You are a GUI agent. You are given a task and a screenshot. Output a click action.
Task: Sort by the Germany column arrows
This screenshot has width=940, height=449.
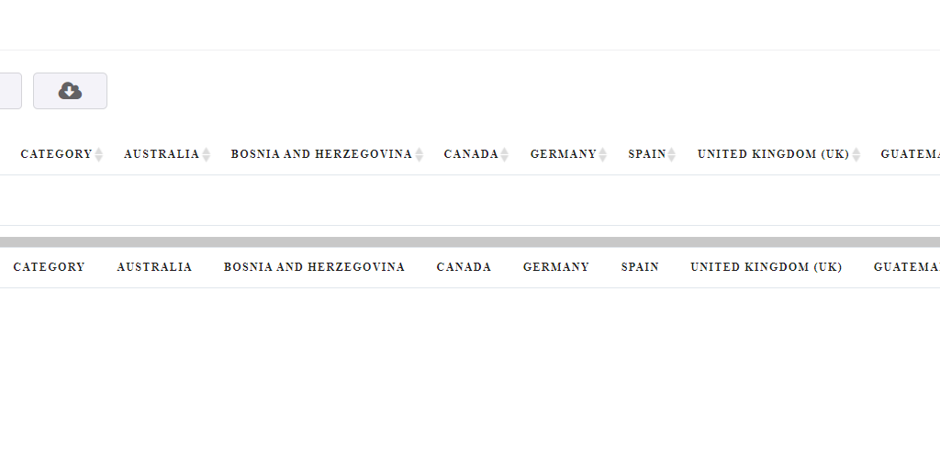click(x=602, y=154)
